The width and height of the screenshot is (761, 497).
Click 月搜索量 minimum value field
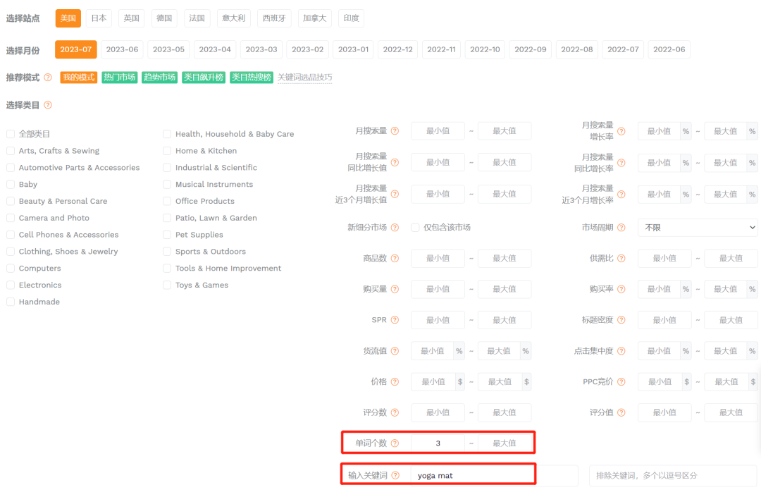[438, 130]
